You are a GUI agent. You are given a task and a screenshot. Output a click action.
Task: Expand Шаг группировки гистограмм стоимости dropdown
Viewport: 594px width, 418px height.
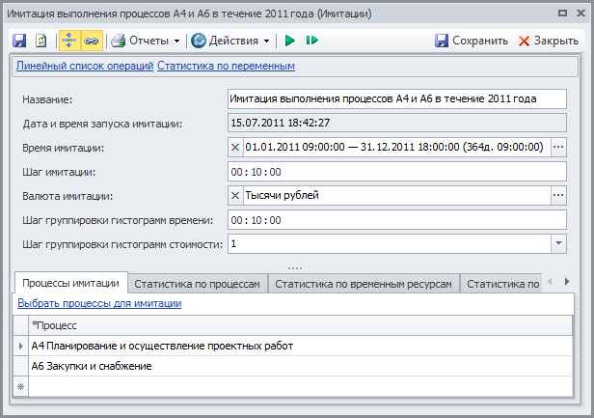click(x=557, y=244)
